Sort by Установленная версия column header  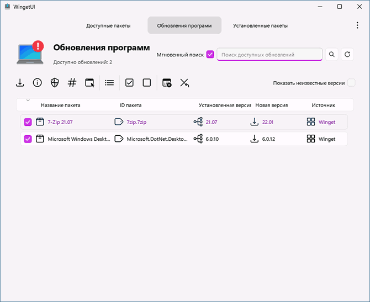(225, 105)
